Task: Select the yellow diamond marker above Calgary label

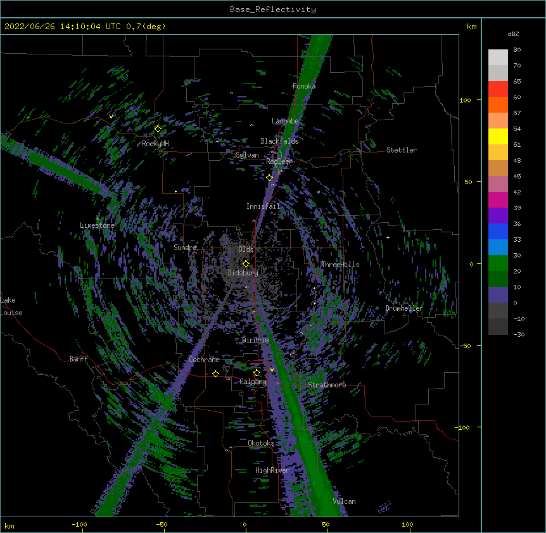Action: [x=257, y=373]
